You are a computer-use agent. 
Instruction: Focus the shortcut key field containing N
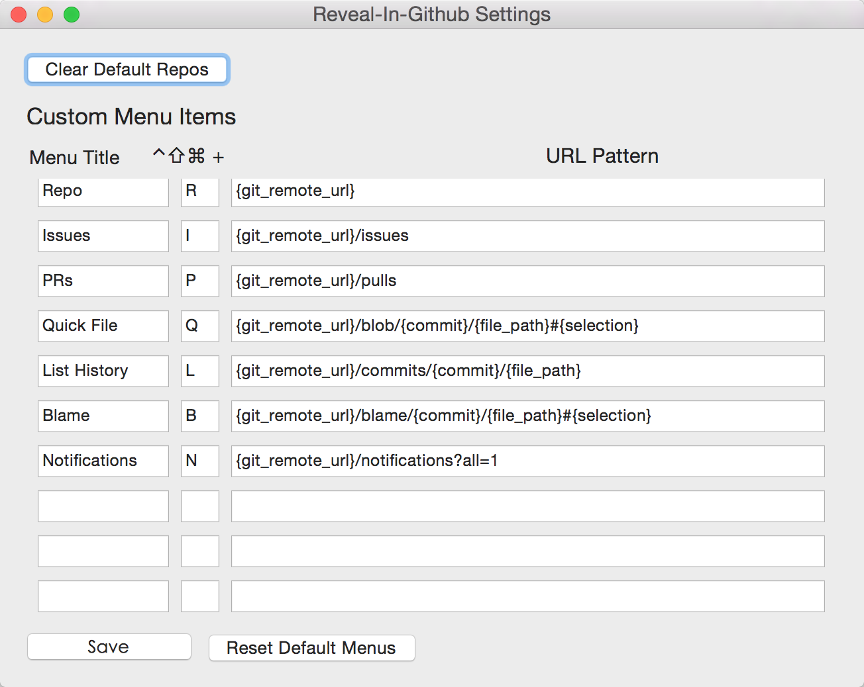click(199, 461)
